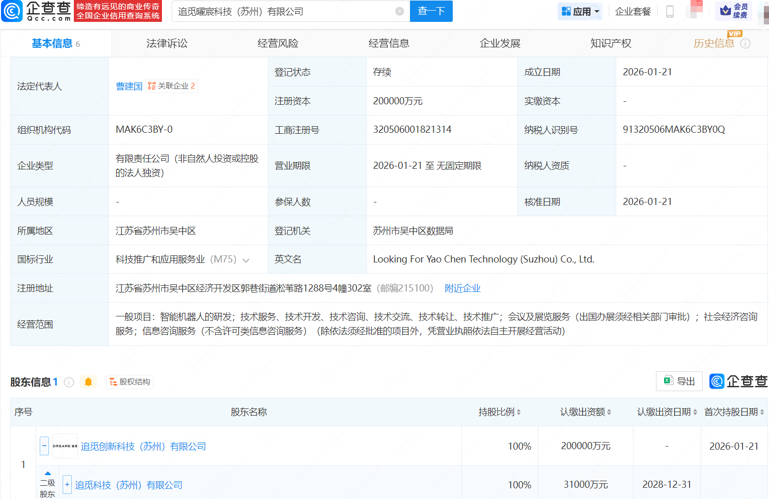Click the company name search input field

[x=285, y=11]
